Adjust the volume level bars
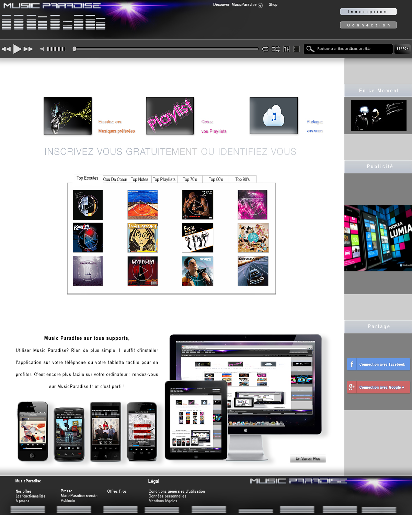Screen dimensions: 412x515 (x=56, y=49)
